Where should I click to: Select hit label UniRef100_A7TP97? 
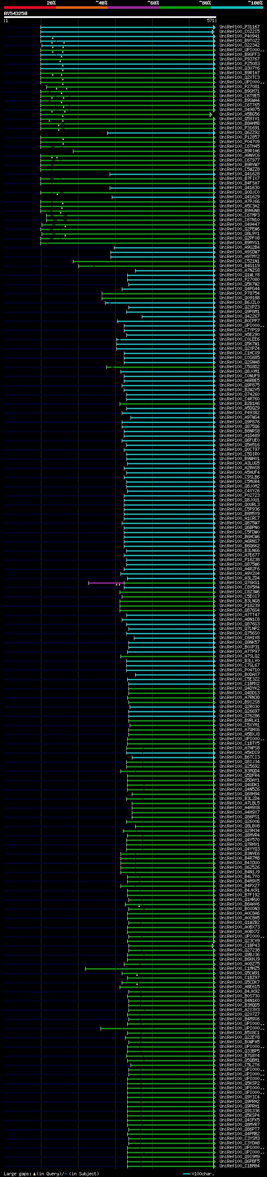pyautogui.click(x=239, y=652)
